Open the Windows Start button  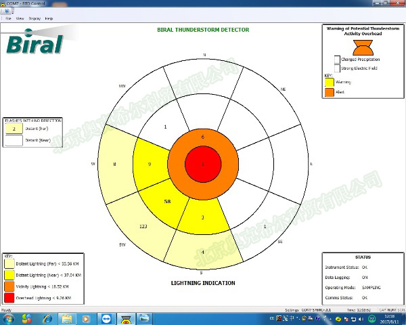(x=7, y=319)
